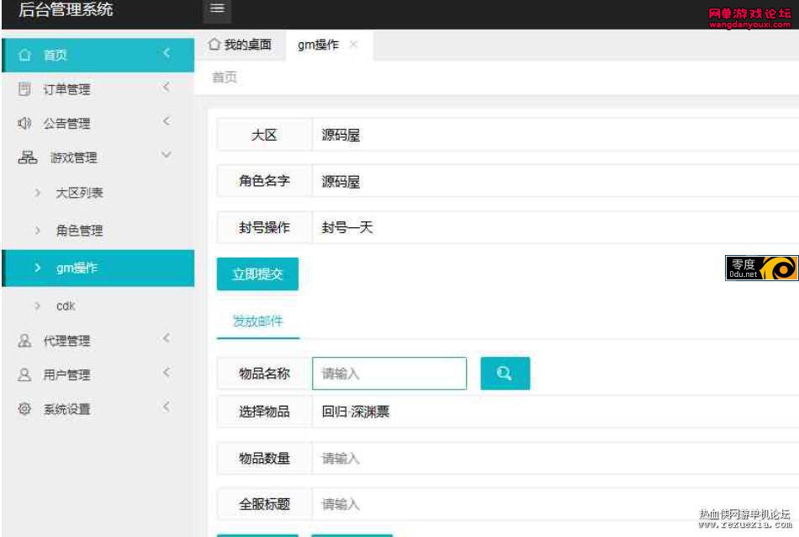Screen dimensions: 799x537
Task: Expand the 代理管理 chevron
Action: pos(167,338)
